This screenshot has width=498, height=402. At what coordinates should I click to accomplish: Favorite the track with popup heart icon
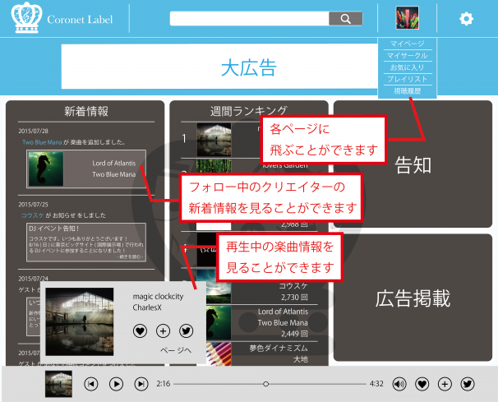tap(140, 330)
